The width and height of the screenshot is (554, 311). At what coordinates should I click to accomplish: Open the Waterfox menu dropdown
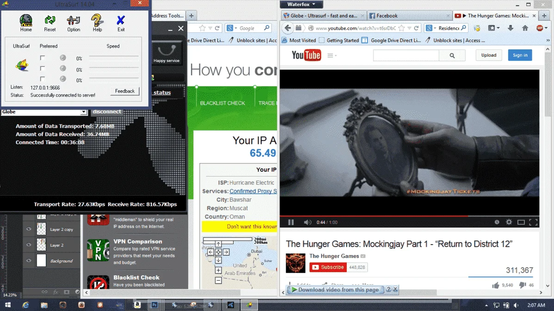pos(302,4)
